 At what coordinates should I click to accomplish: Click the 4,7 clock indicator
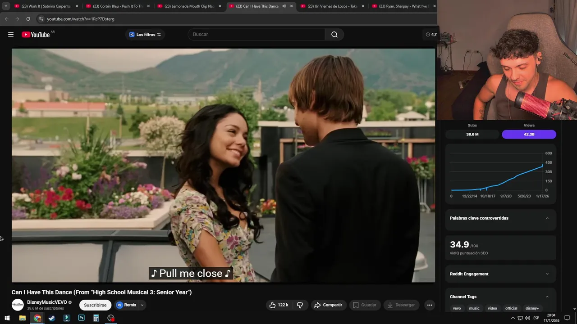[431, 35]
